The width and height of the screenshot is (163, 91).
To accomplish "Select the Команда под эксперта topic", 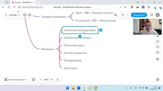I will 103,13.
